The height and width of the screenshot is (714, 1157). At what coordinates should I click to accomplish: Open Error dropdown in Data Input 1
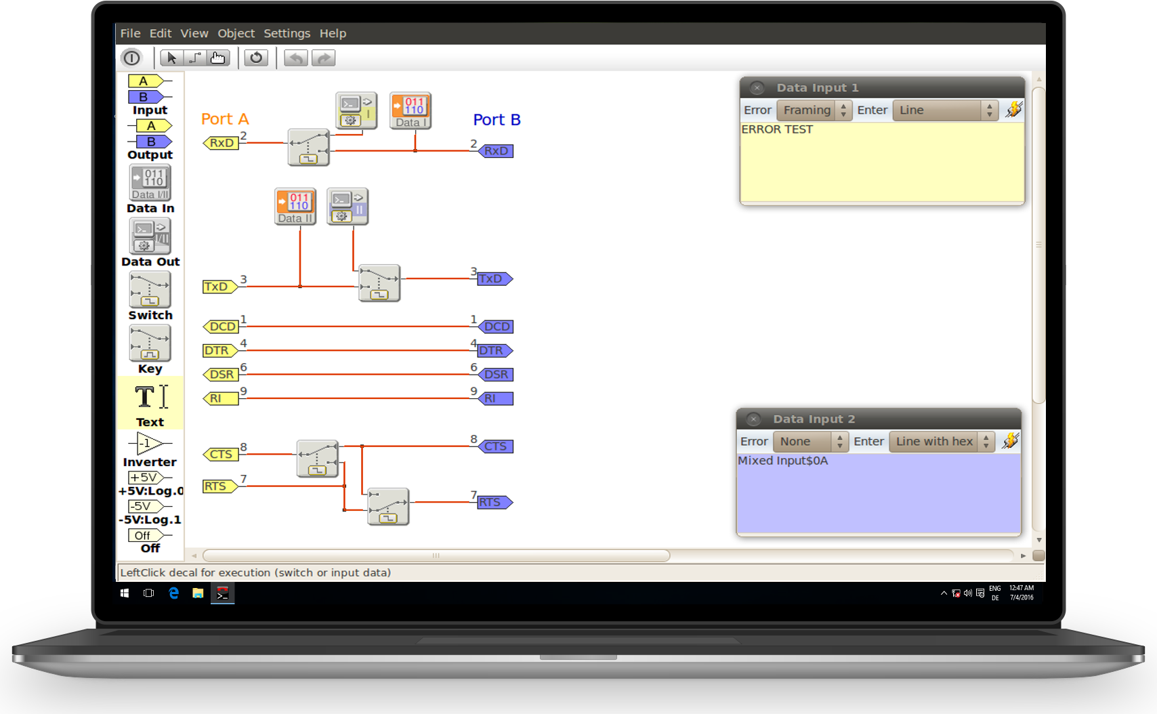coord(814,110)
